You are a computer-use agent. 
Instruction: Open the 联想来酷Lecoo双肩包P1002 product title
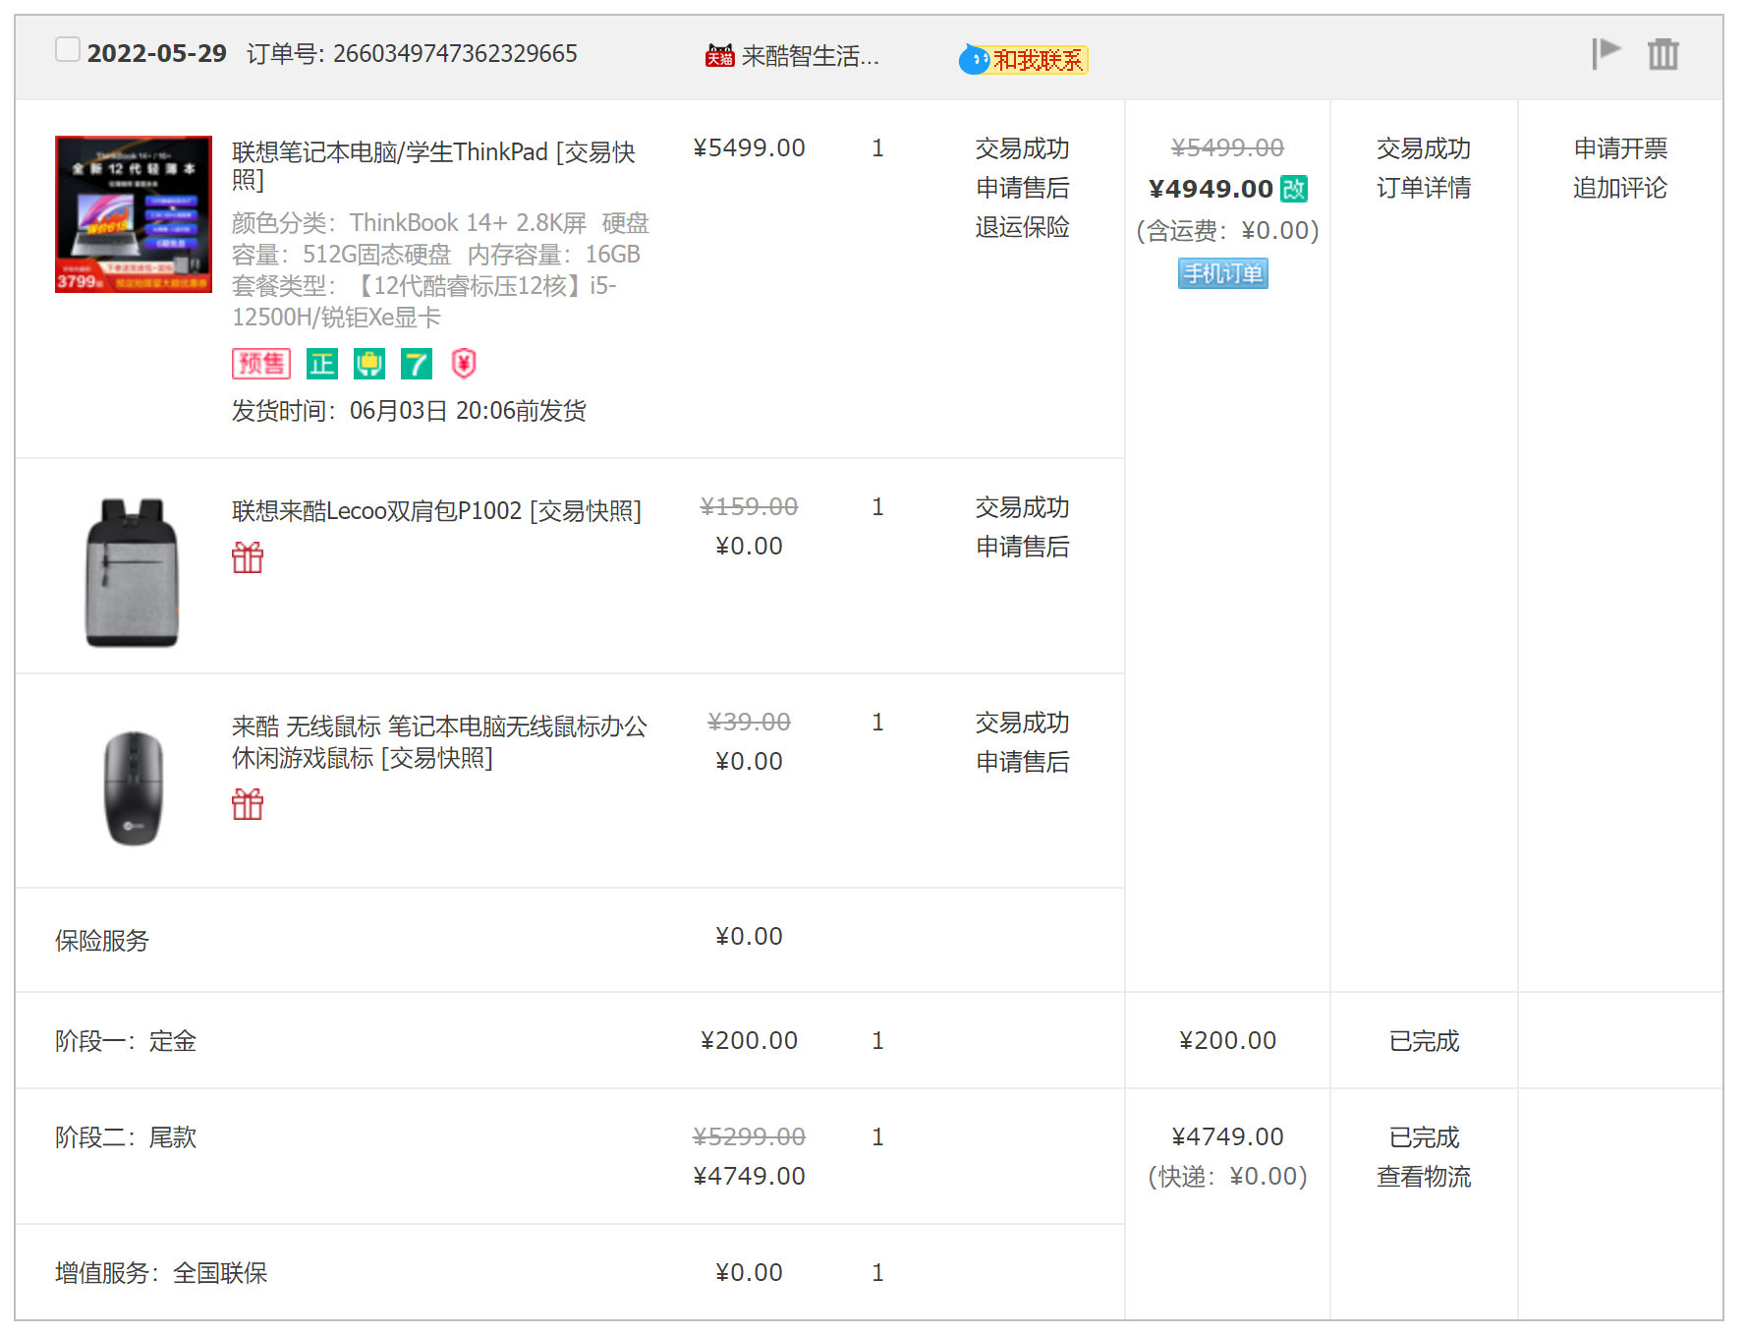click(436, 511)
